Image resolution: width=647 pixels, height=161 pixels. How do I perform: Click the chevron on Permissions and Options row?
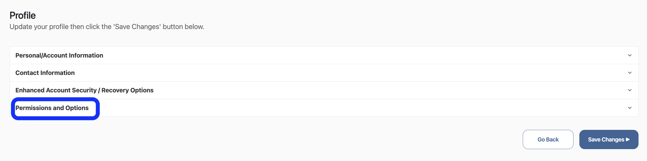coord(630,108)
